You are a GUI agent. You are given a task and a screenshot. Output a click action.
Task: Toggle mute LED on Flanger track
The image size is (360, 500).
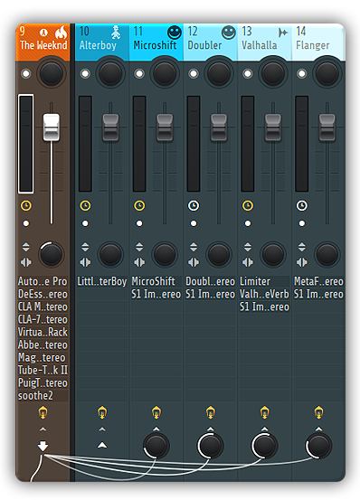(x=302, y=74)
